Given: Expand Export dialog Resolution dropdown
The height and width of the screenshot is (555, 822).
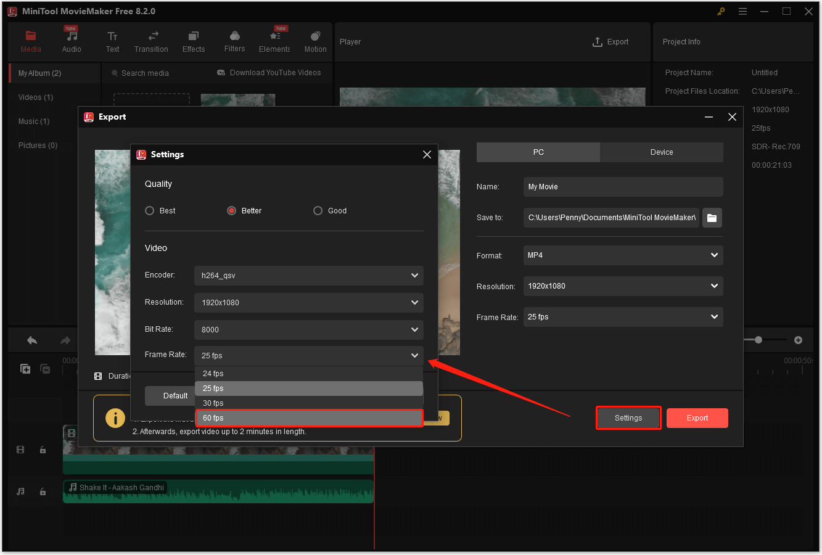Looking at the screenshot, I should click(623, 286).
